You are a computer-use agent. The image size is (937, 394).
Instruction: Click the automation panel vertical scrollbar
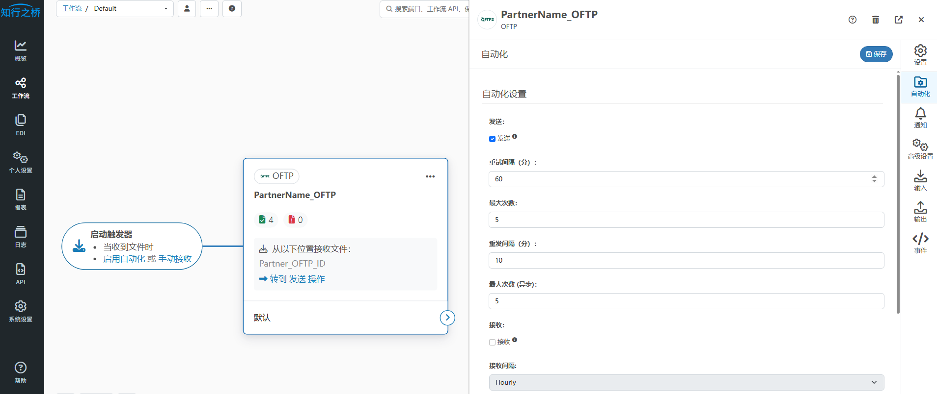(898, 196)
